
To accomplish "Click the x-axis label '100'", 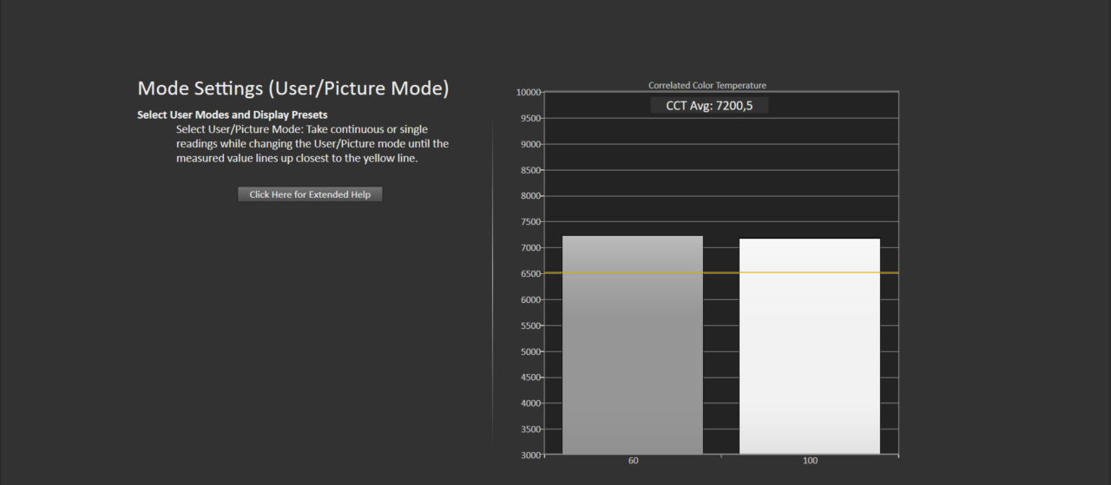I will pyautogui.click(x=810, y=461).
